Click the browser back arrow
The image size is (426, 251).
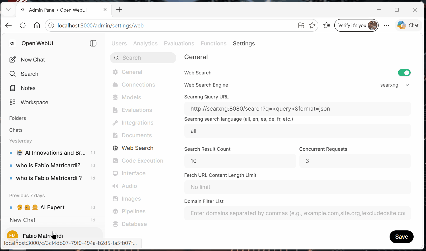[8, 25]
